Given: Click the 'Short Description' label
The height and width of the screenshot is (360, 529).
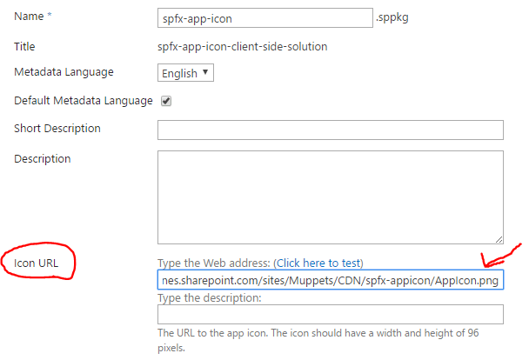Looking at the screenshot, I should point(57,129).
